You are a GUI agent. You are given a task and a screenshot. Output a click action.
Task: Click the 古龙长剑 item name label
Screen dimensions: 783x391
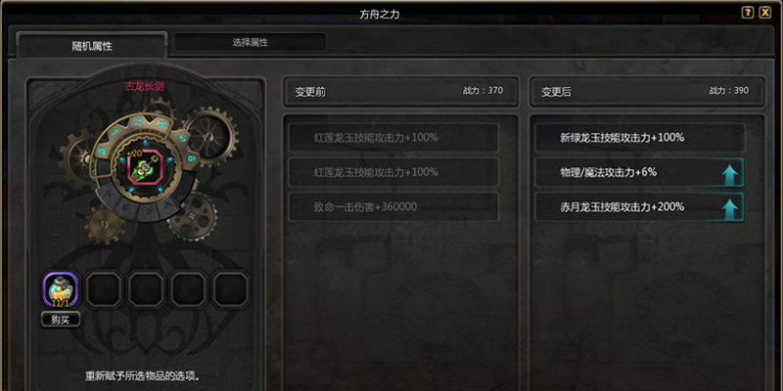coord(145,86)
